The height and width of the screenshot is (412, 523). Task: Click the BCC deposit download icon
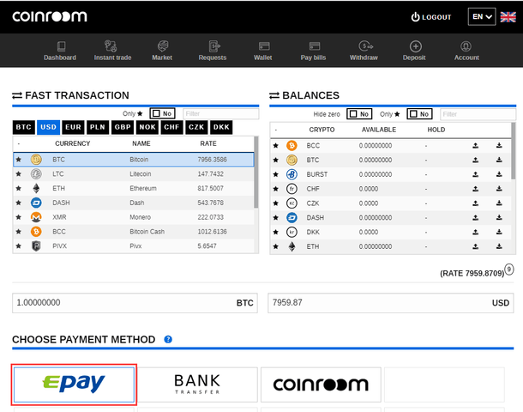click(499, 145)
